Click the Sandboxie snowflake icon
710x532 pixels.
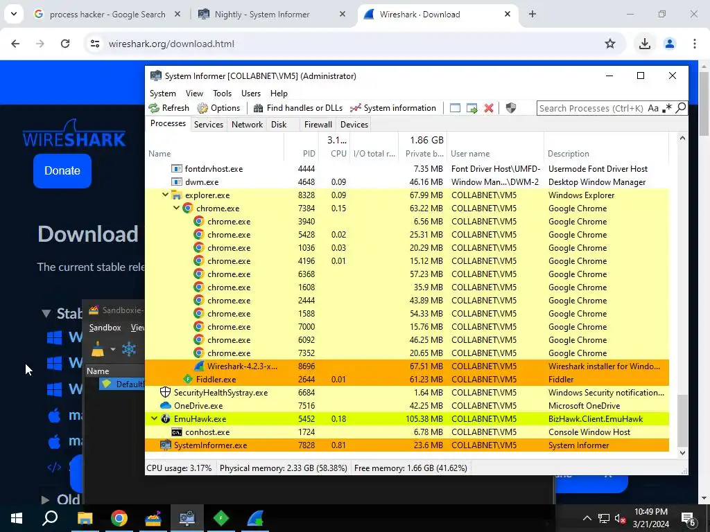tap(129, 349)
